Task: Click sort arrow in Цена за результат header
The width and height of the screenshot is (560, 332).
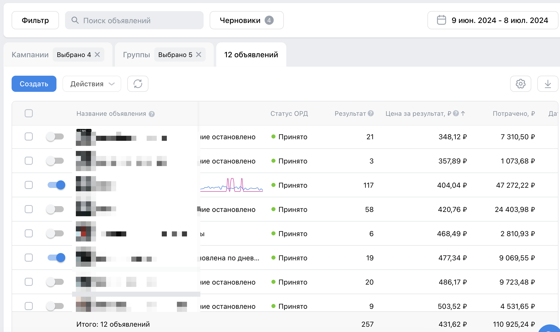Action: coord(463,113)
